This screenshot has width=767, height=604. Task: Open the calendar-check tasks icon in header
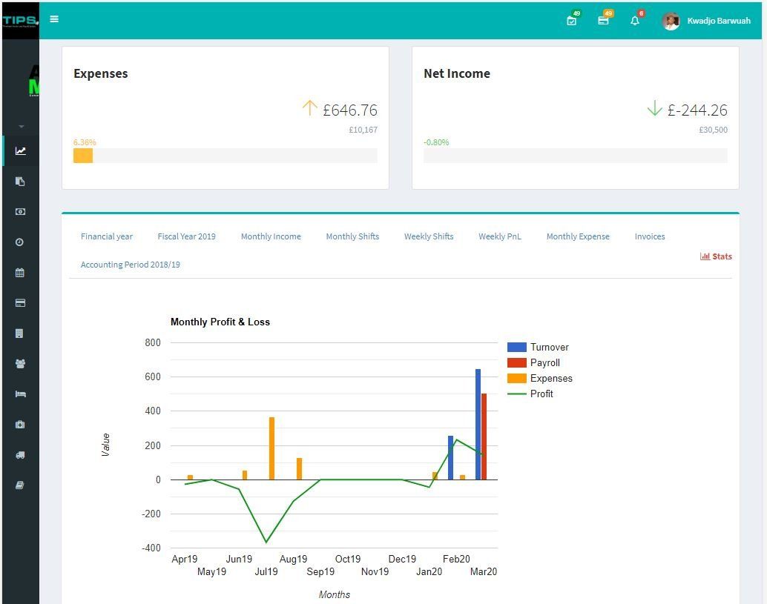(x=571, y=21)
